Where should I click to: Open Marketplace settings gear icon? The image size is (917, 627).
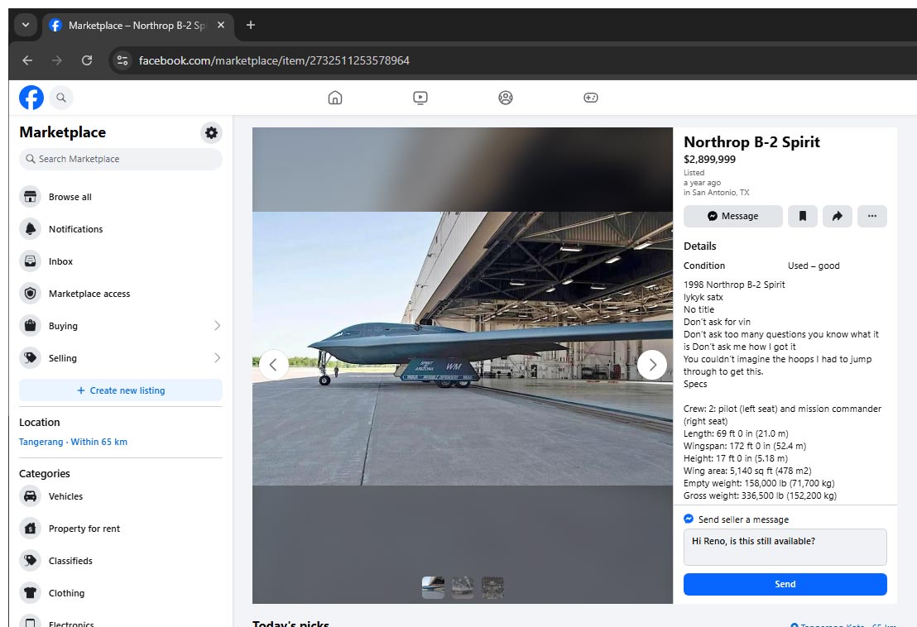point(211,132)
